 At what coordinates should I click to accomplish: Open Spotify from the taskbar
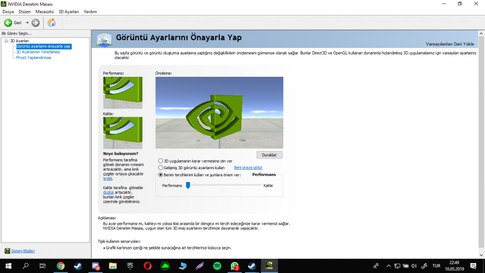pos(217,266)
